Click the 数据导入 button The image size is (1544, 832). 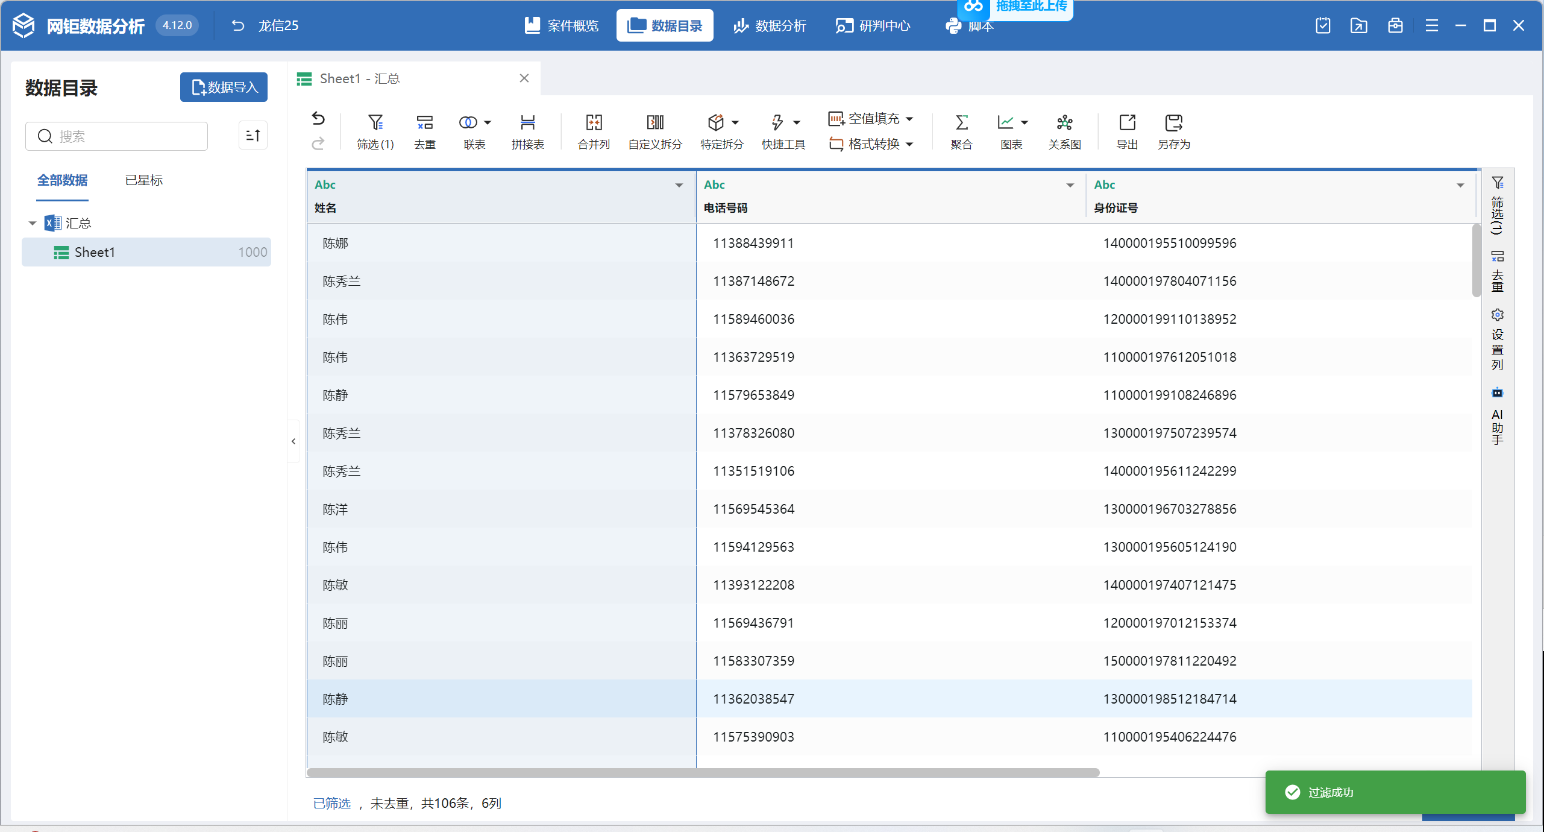tap(224, 87)
